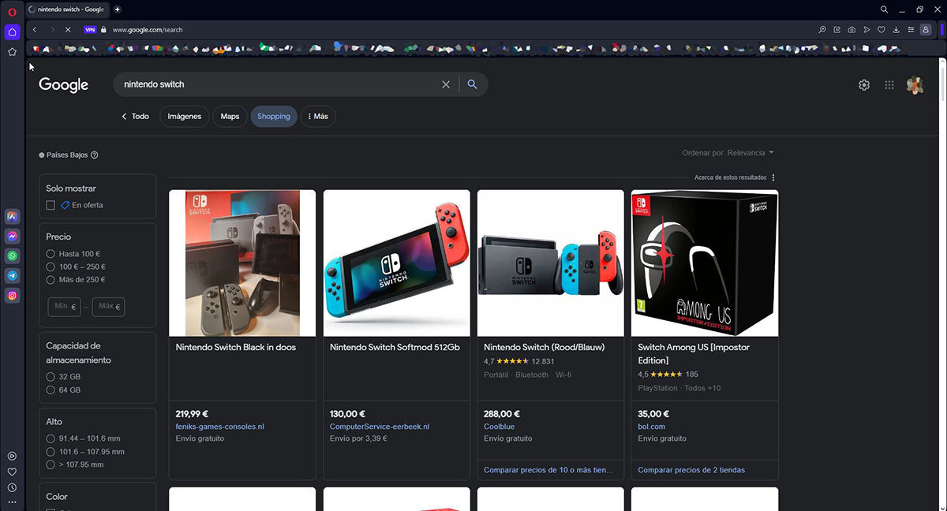Viewport: 947px width, 511px height.
Task: Click Comparar precios de 2 tiendas
Action: [x=691, y=470]
